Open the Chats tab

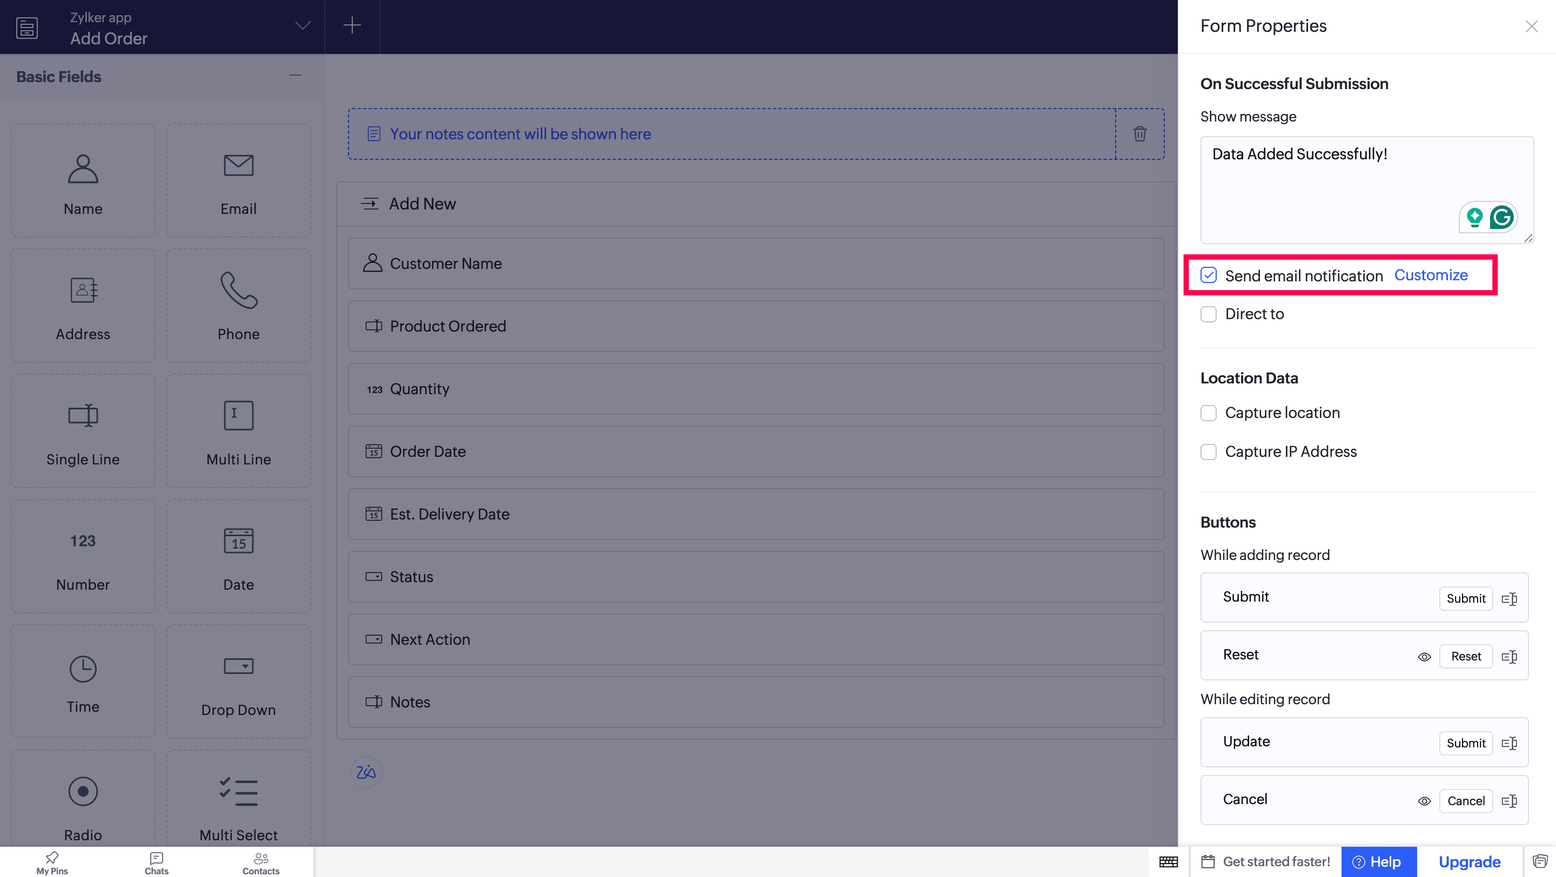pyautogui.click(x=157, y=862)
